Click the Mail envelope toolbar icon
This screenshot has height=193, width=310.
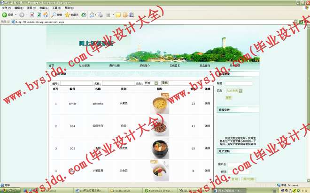92,15
